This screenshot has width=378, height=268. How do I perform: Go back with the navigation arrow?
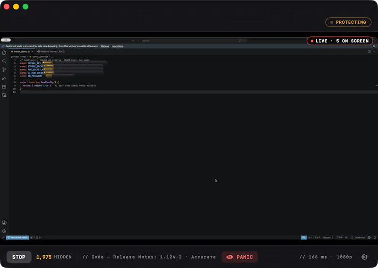pos(133,41)
